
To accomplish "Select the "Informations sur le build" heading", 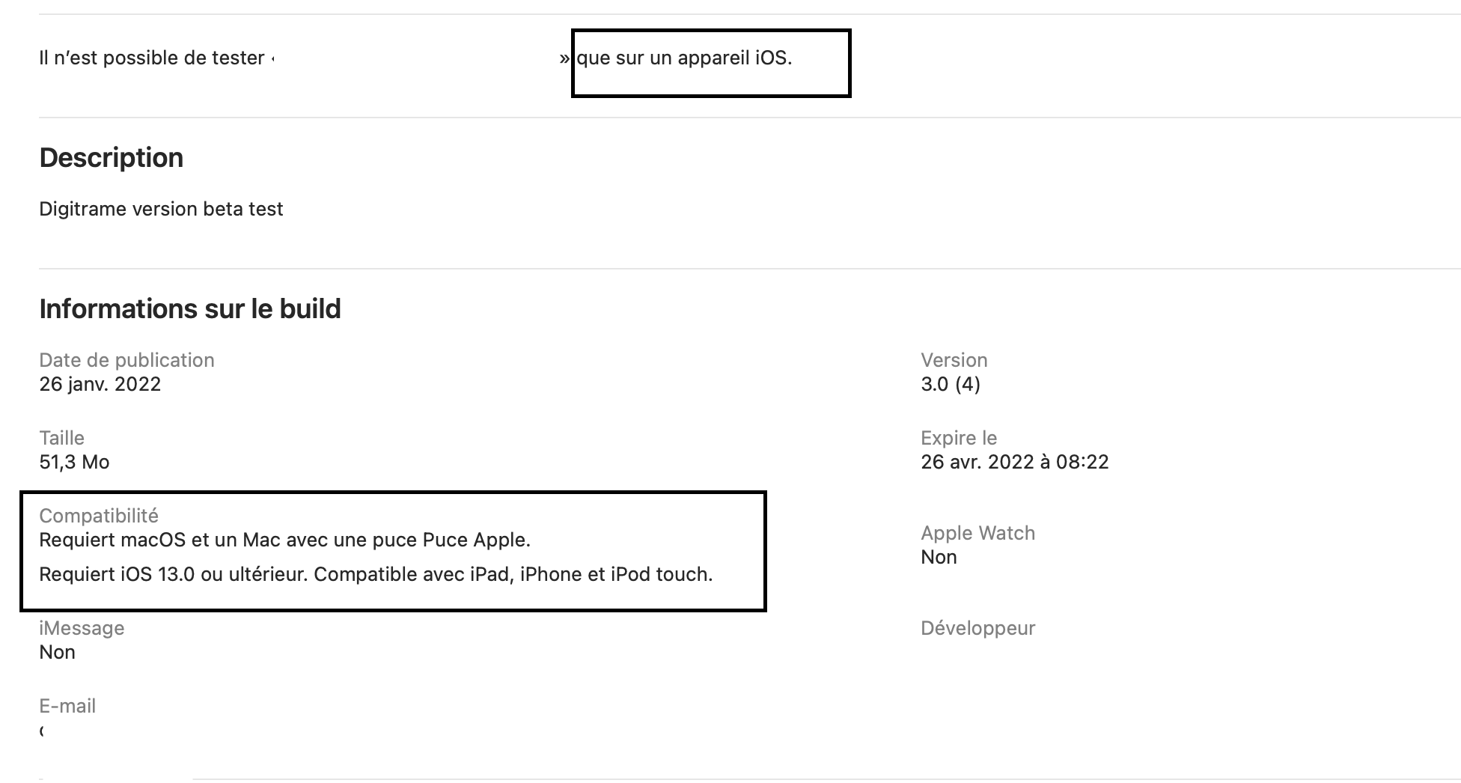I will pyautogui.click(x=190, y=309).
